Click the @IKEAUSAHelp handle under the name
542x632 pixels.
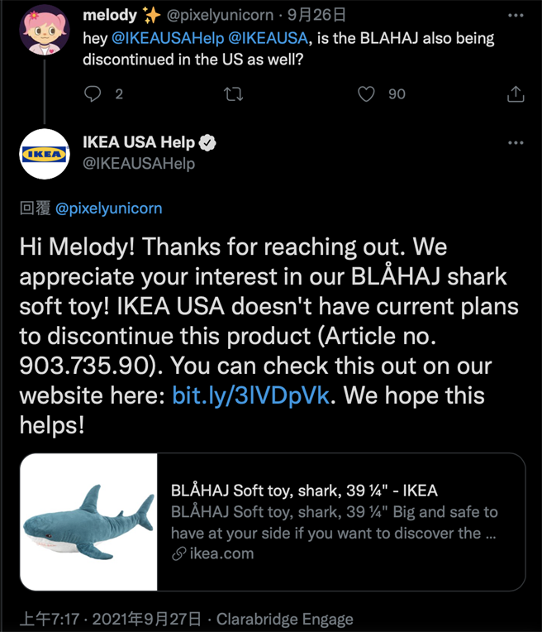coord(139,164)
